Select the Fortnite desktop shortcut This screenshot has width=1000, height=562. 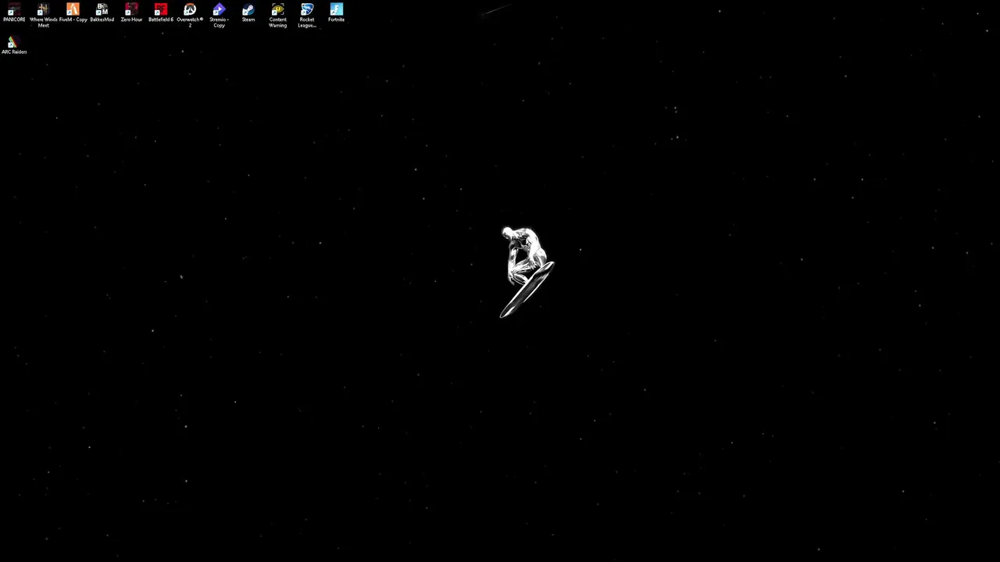click(x=336, y=12)
